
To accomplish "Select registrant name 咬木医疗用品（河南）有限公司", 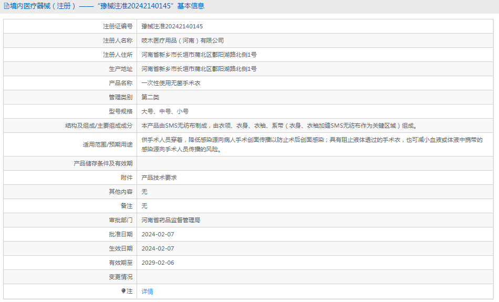I will (x=183, y=40).
